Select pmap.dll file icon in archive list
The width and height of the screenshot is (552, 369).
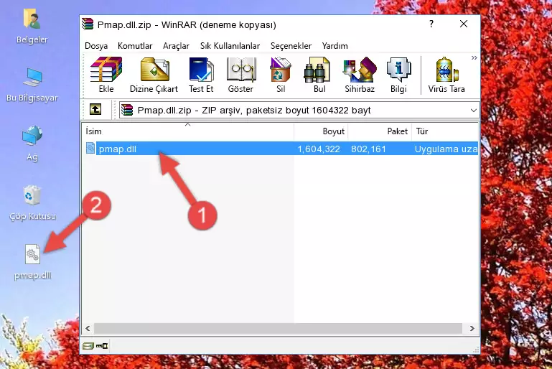pos(90,148)
